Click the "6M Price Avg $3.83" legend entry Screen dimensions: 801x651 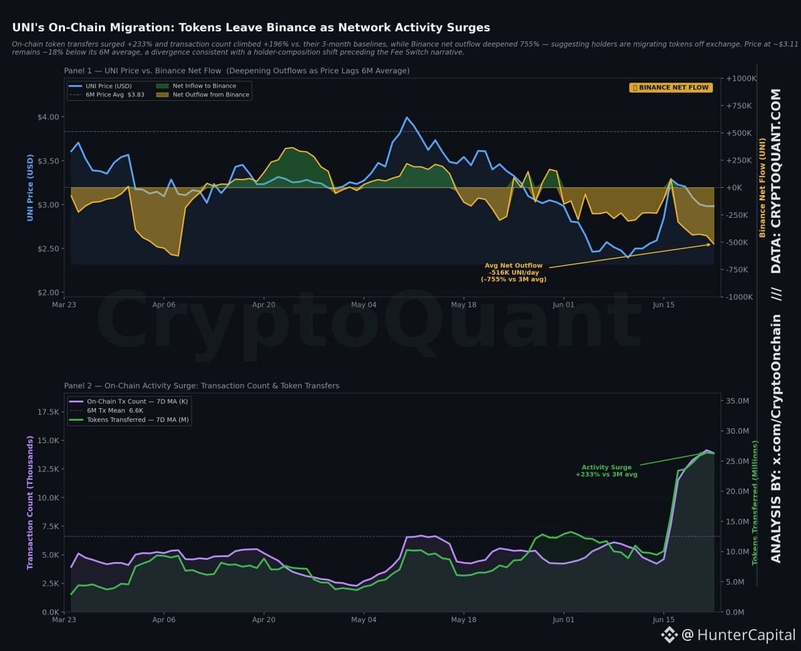tap(106, 95)
